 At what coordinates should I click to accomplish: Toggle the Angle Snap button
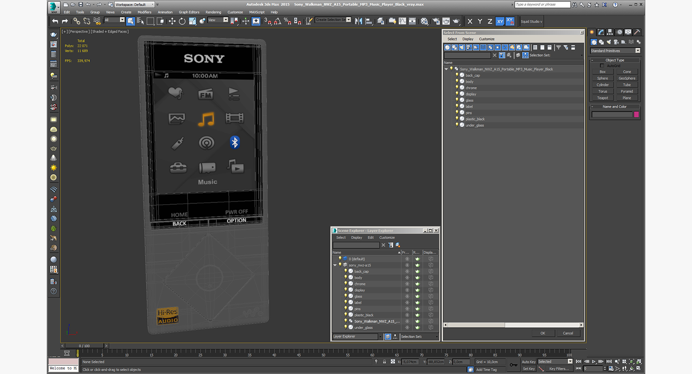point(278,21)
